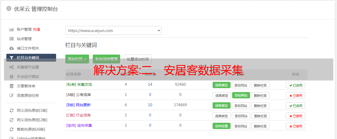Click the 添加栏目 + button
The image size is (337, 139).
point(77,59)
